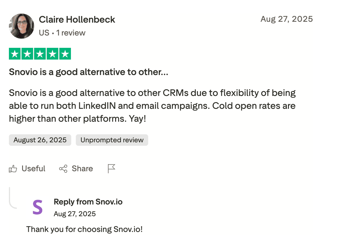Open Claire Hollenbeck's profile photo
Screen dimensions: 344x248
tap(22, 26)
